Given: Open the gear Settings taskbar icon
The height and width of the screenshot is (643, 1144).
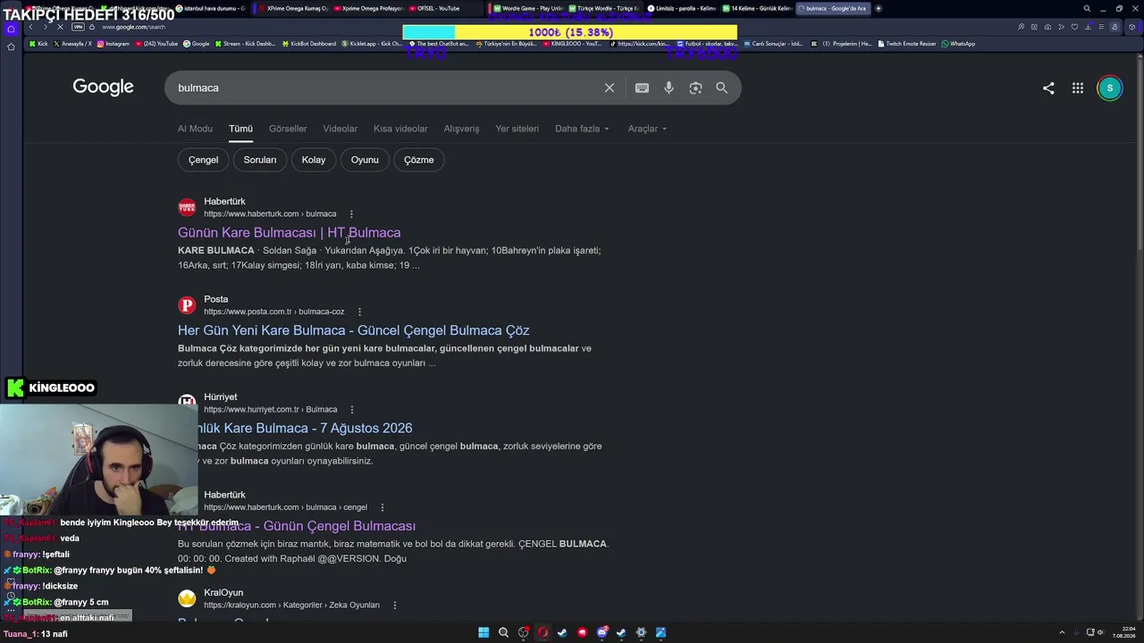Looking at the screenshot, I should click(641, 632).
